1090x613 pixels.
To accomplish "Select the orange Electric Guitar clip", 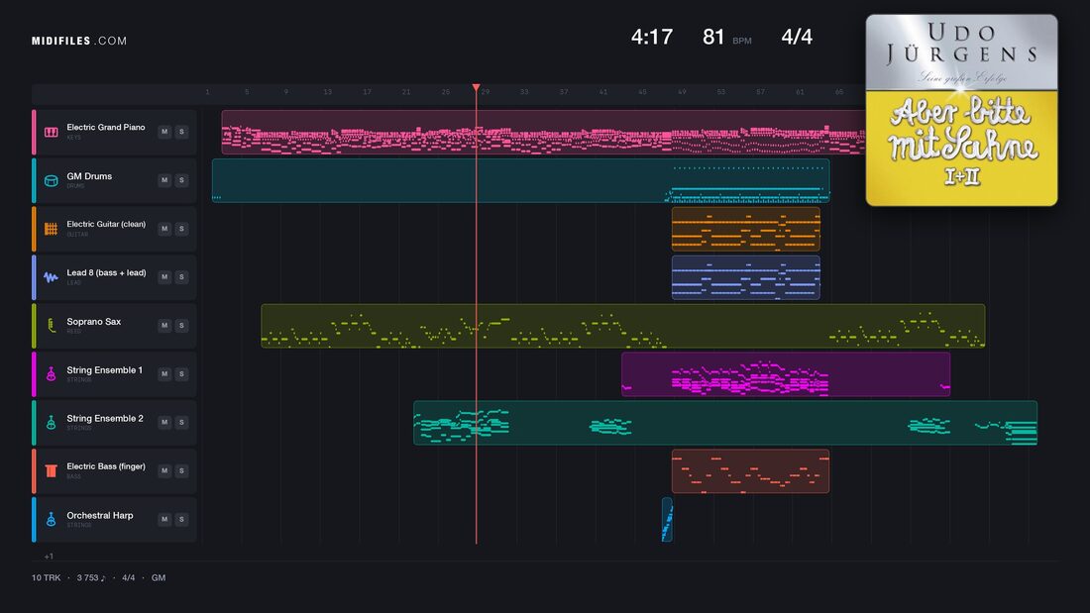I will pyautogui.click(x=746, y=229).
